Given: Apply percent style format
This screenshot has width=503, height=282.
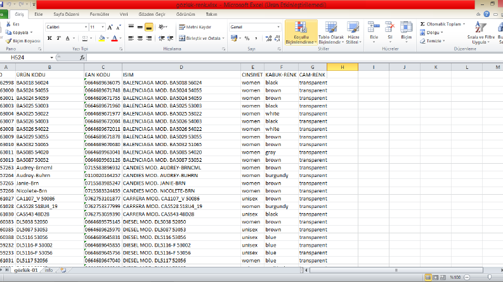Looking at the screenshot, I should point(247,39).
